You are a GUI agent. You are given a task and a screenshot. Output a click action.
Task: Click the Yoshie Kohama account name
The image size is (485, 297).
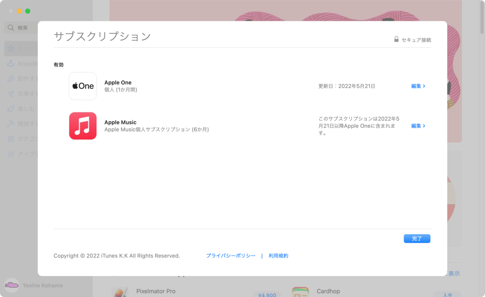(x=43, y=285)
